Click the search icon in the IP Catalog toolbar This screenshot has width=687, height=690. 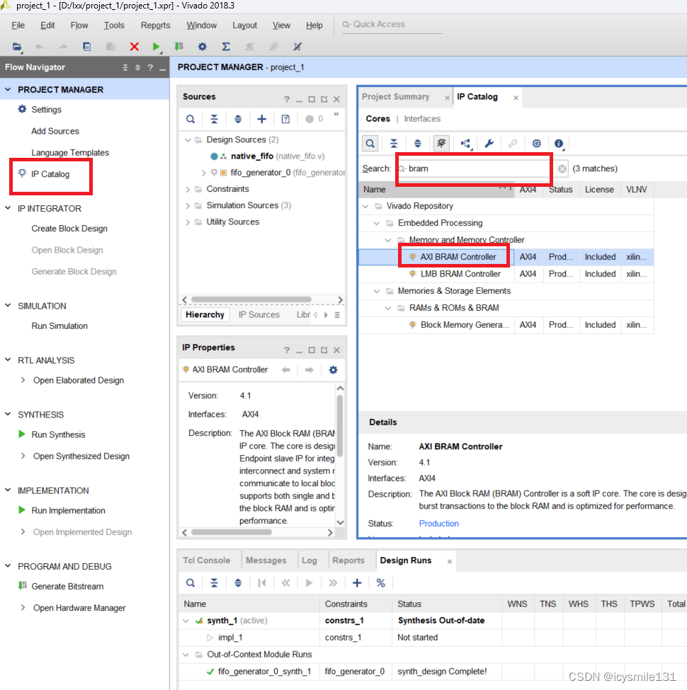(x=370, y=144)
